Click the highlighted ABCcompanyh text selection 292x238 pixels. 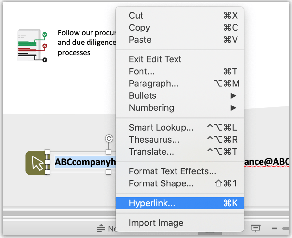[x=85, y=162]
